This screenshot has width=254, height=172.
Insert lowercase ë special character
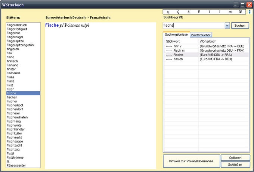click(188, 12)
